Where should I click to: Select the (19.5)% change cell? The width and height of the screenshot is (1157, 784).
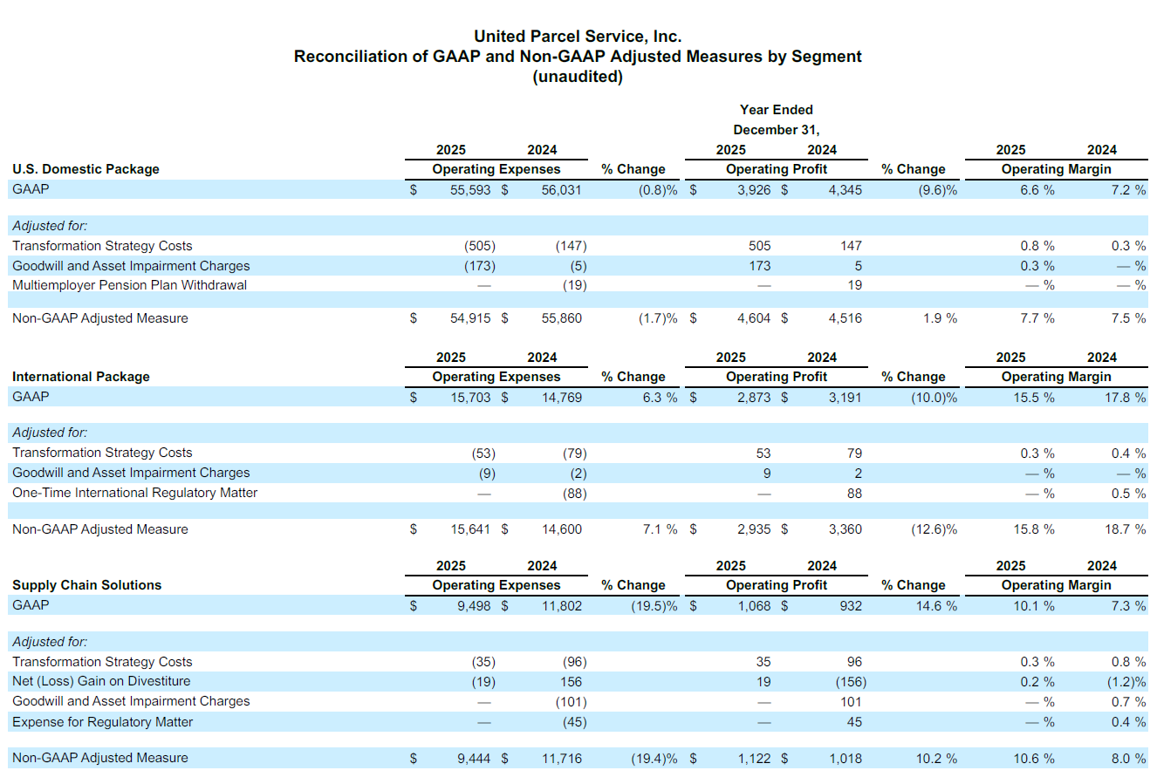point(654,606)
